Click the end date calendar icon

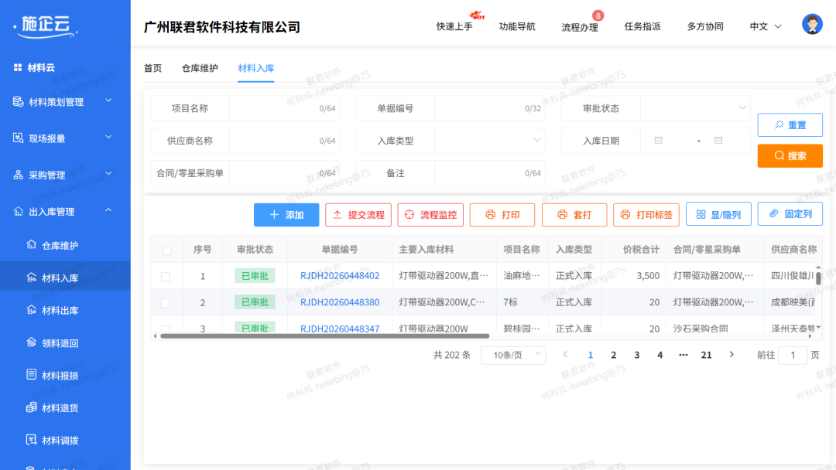click(x=718, y=141)
